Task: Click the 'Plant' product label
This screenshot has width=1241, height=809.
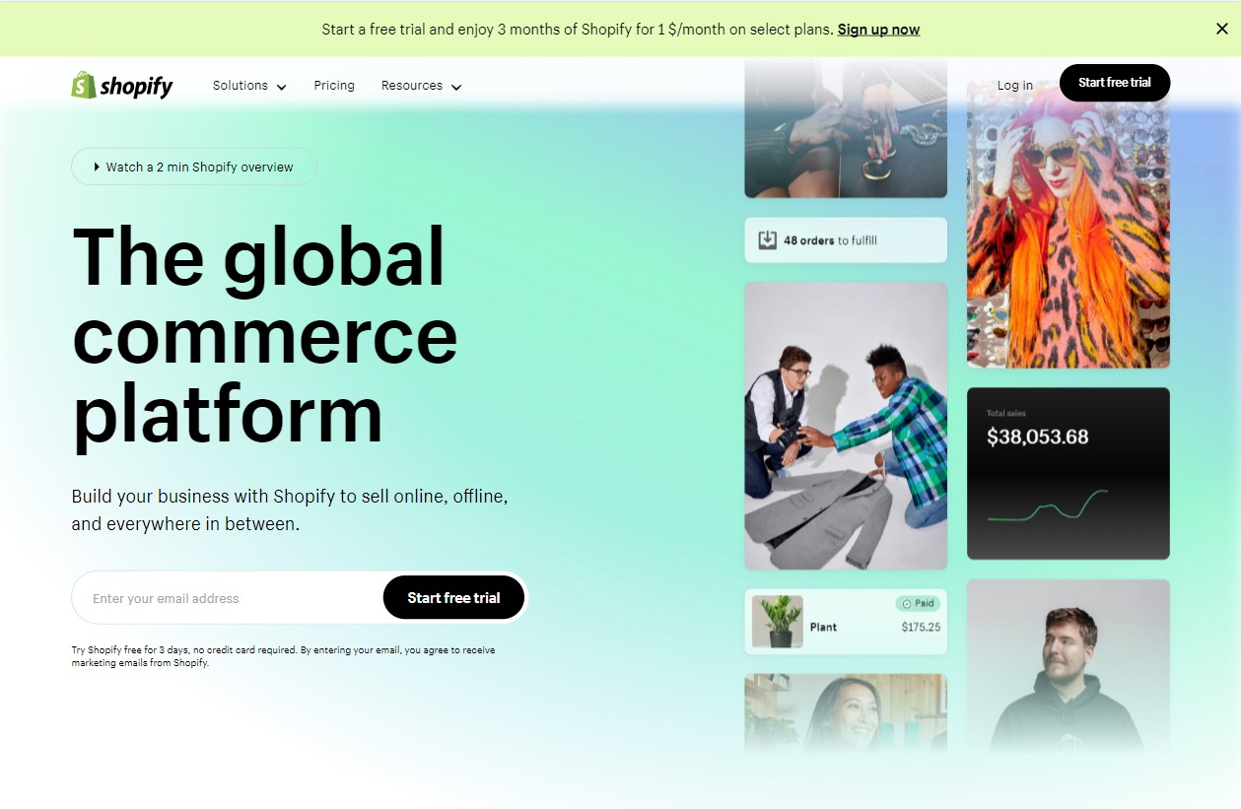Action: 823,627
